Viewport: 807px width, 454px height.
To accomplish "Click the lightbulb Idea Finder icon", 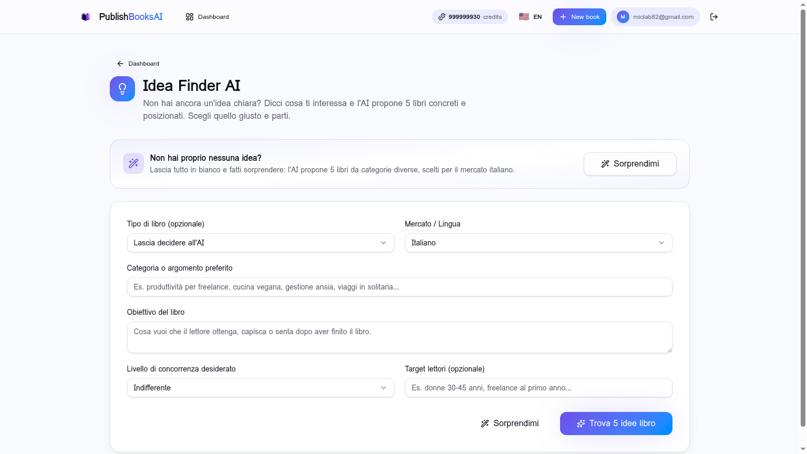I will (x=122, y=89).
